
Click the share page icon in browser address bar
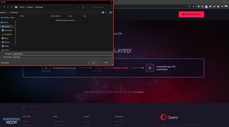point(189,6)
